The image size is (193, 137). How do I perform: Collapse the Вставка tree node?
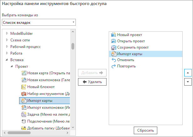tap(7, 60)
